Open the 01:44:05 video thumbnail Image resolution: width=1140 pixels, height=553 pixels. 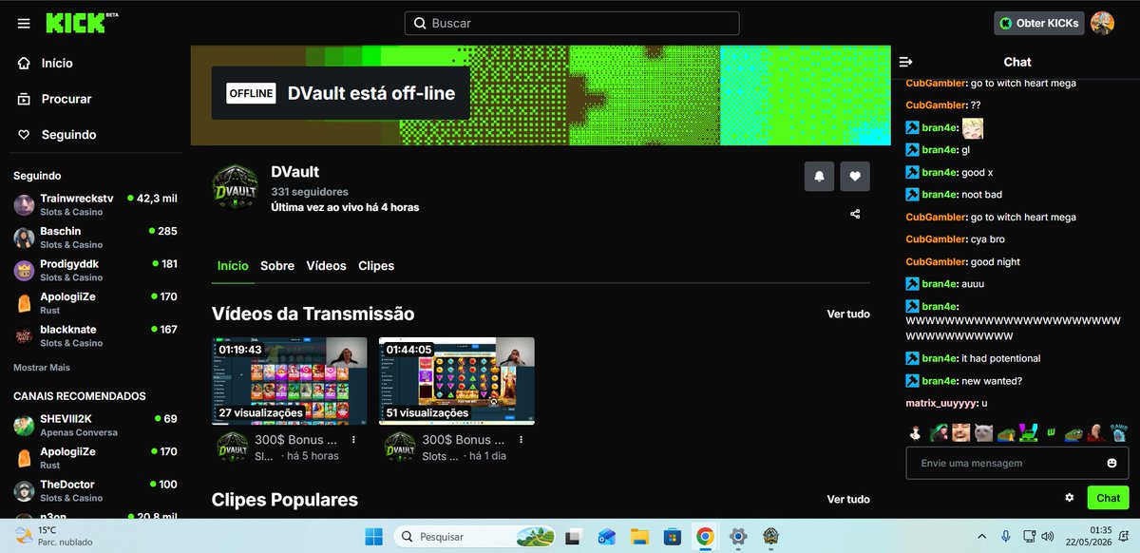pos(457,381)
